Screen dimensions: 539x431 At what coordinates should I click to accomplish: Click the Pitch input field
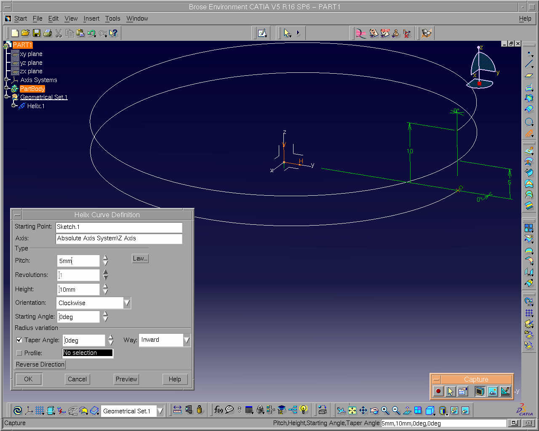click(x=78, y=261)
